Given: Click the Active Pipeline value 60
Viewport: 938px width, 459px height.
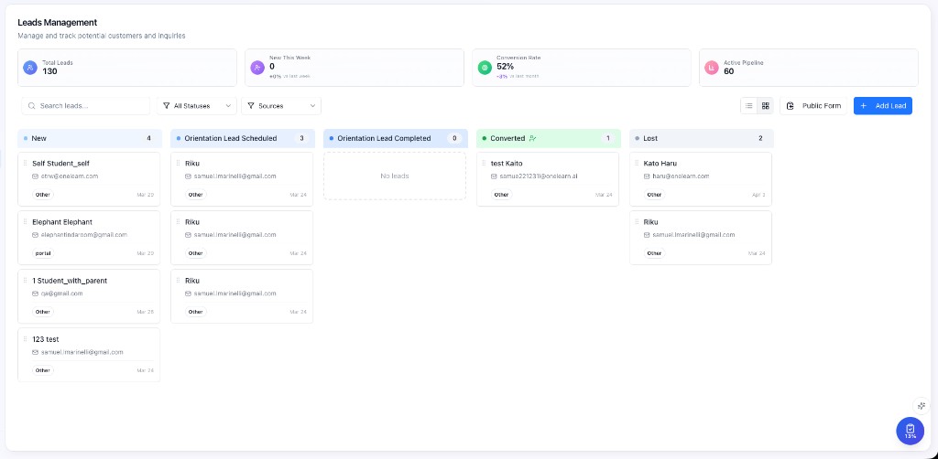Looking at the screenshot, I should point(728,71).
